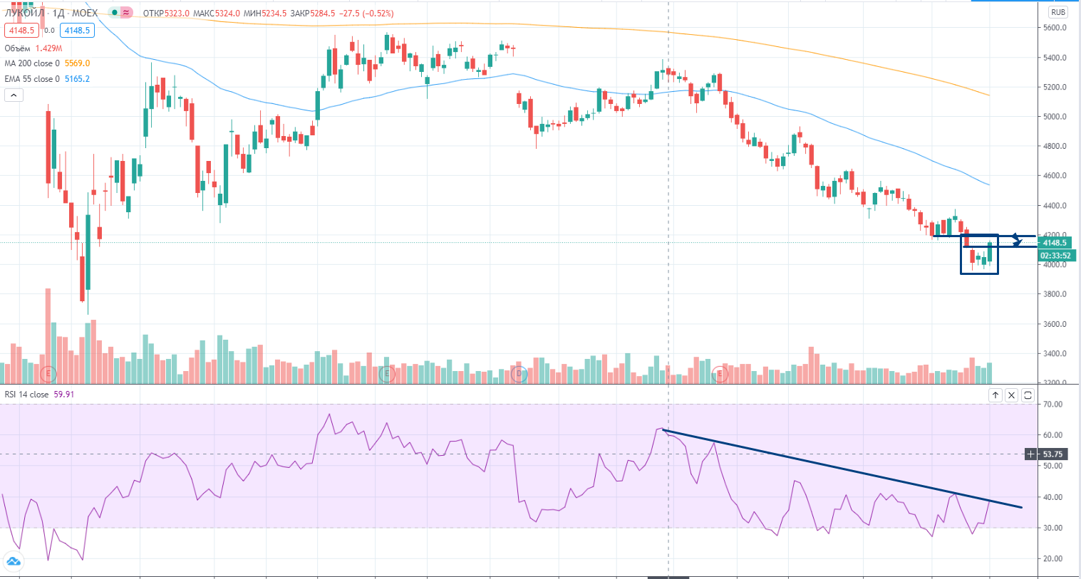Click the red sell price 4148.5 button

21,30
